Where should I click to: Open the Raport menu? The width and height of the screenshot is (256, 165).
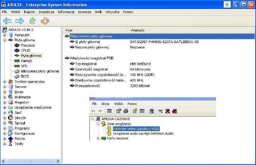(29, 12)
